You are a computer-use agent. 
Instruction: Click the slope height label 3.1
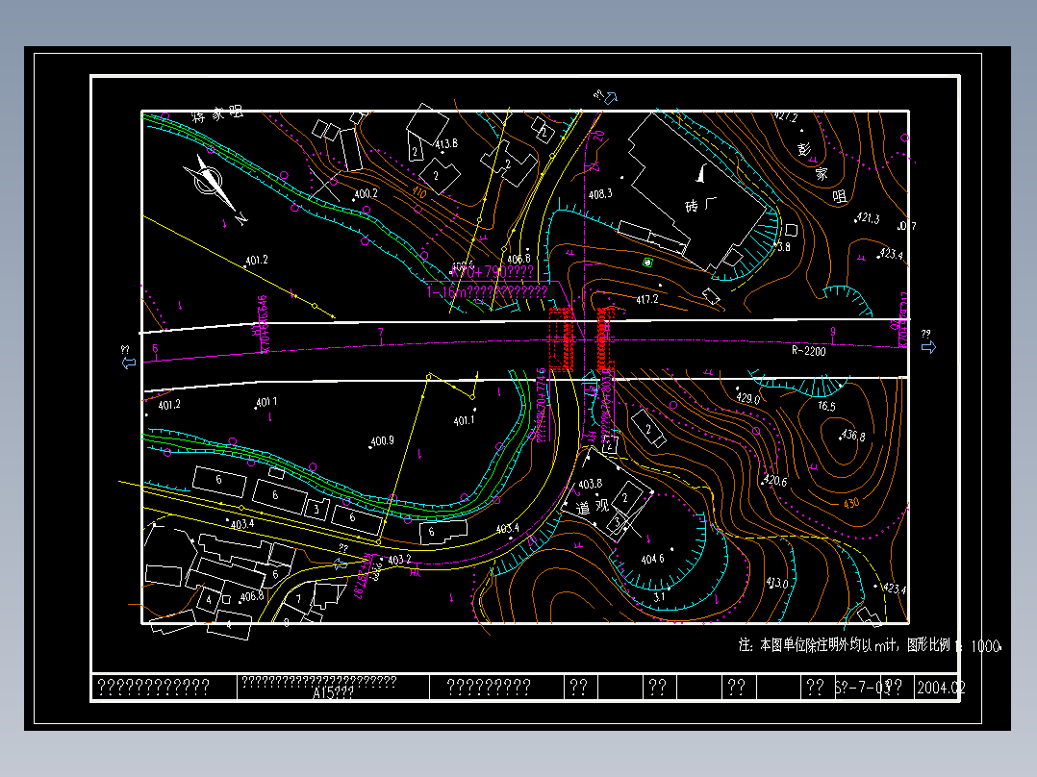tap(659, 596)
